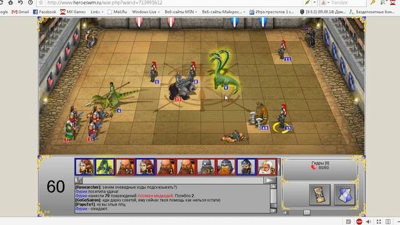Click the [Researcher] chat name
This screenshot has height=225, width=400.
point(88,187)
